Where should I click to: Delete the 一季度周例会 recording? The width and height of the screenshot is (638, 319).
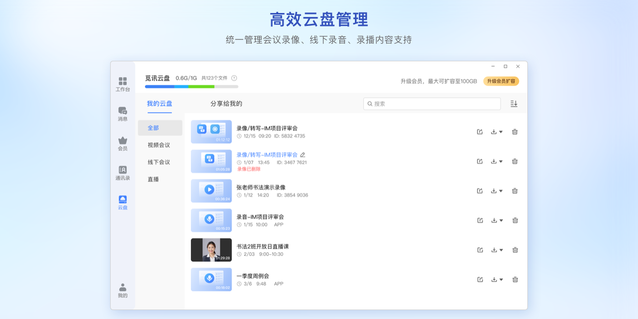click(515, 280)
